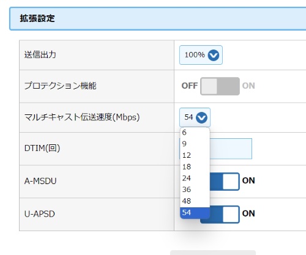Click the マルチキャスト伝送速度(Mbps) label
Viewport: 306px width, 255px height.
coord(82,117)
